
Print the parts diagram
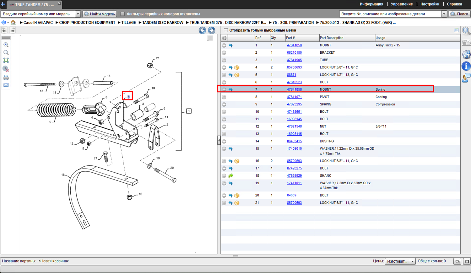6,77
